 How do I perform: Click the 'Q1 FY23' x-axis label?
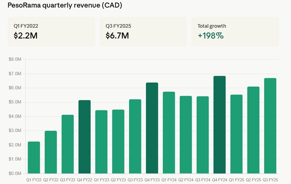[x=101, y=180]
